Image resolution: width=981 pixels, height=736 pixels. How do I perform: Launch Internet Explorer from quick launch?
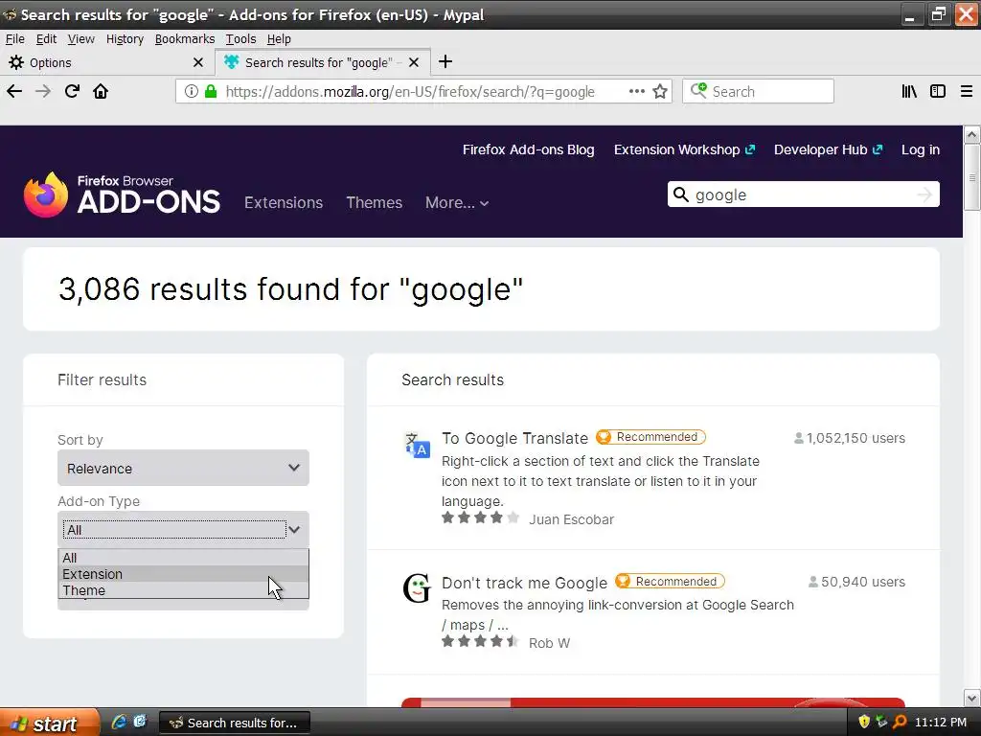[x=119, y=723]
